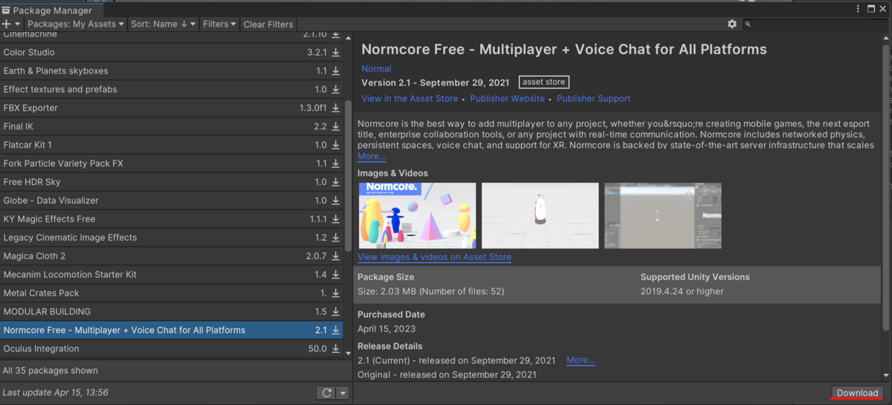Click the asset store tag label
The image size is (892, 405).
544,82
